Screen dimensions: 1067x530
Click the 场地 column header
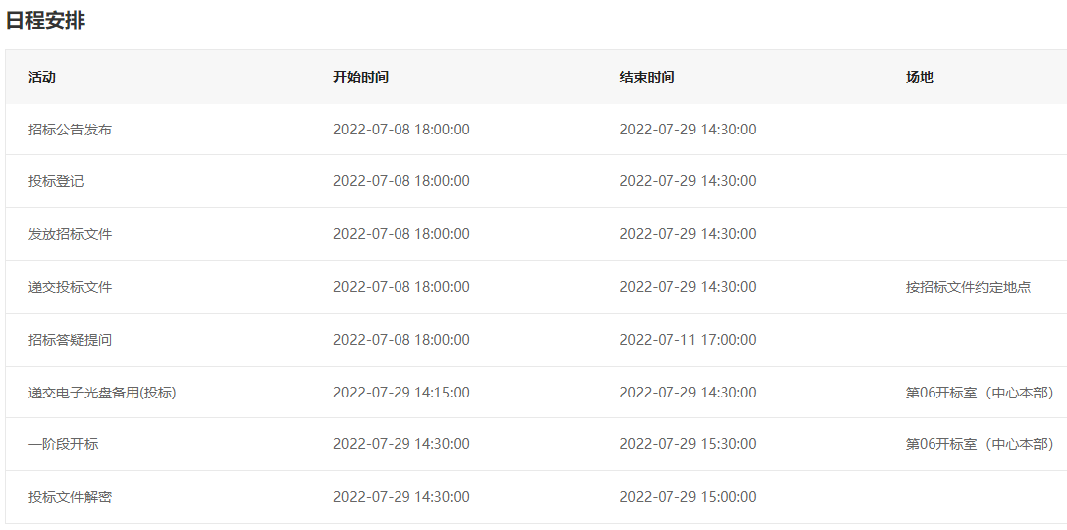pos(920,77)
